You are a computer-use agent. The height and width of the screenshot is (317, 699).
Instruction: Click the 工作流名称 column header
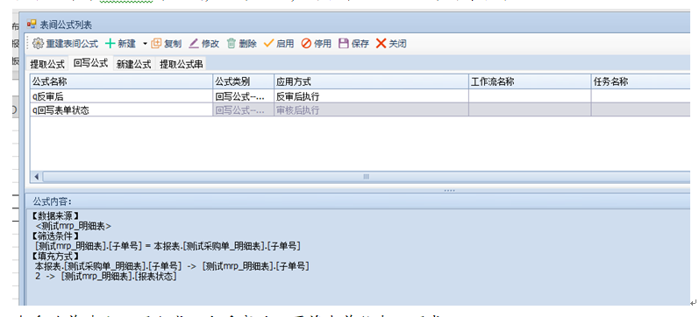[530, 82]
